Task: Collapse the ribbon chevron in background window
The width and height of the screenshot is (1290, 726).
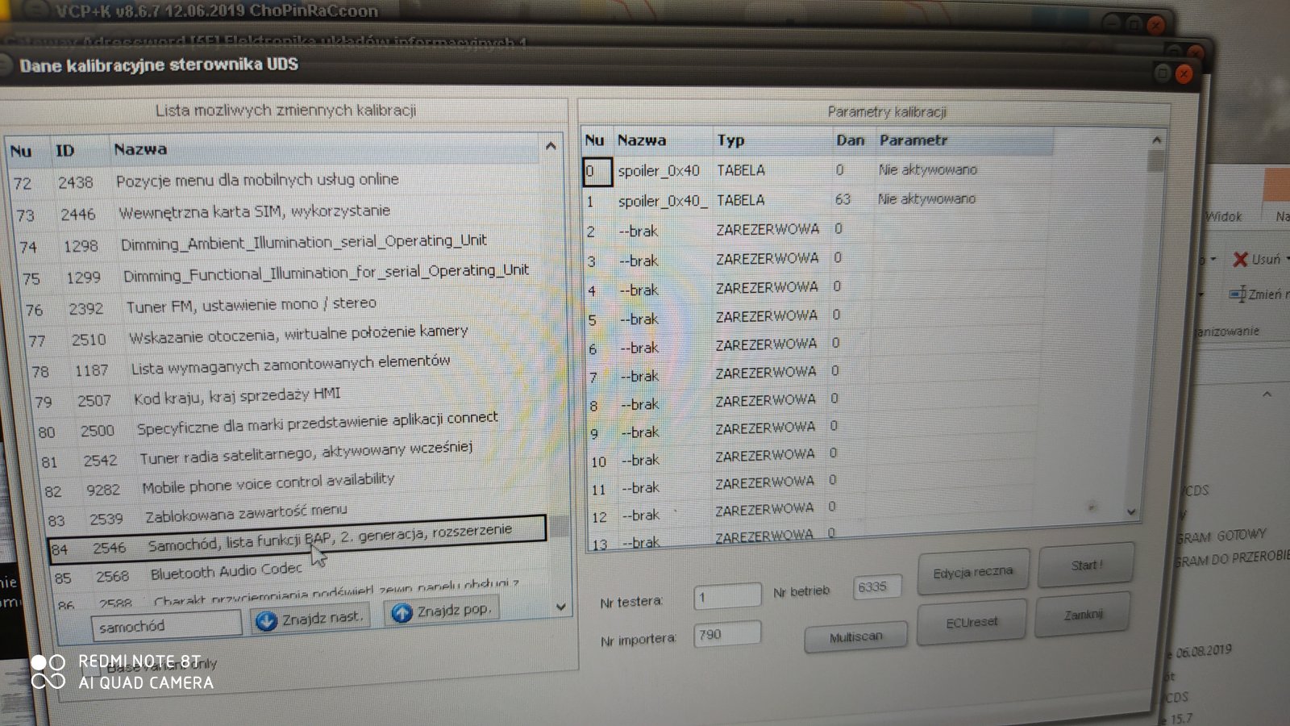Action: [x=1267, y=394]
